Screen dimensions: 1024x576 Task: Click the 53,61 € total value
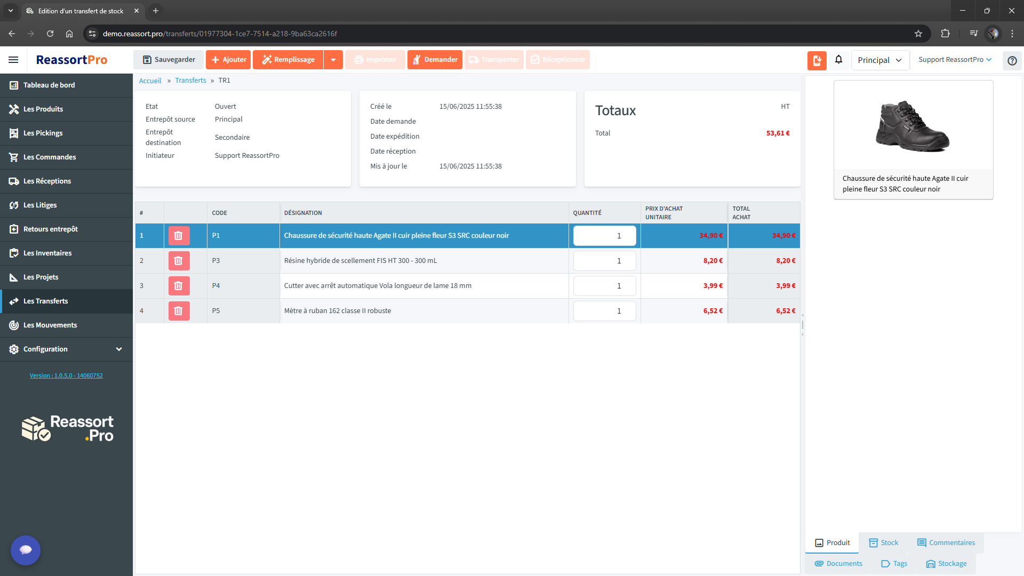tap(778, 133)
